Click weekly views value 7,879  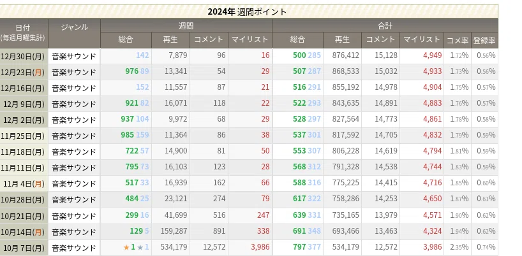pos(178,55)
